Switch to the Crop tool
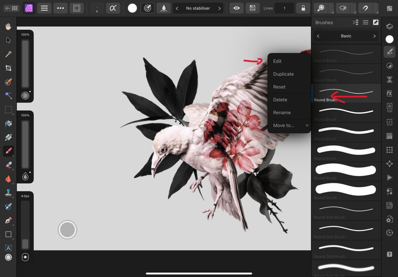The height and width of the screenshot is (277, 398). [8, 68]
